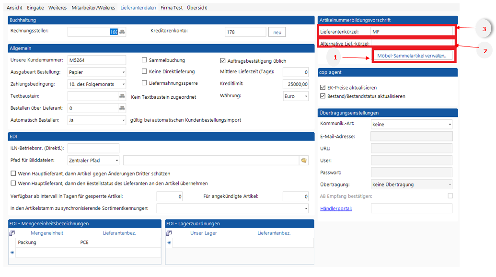
Task: Open Textbaustein lookup via binoculars icon
Action: point(122,96)
